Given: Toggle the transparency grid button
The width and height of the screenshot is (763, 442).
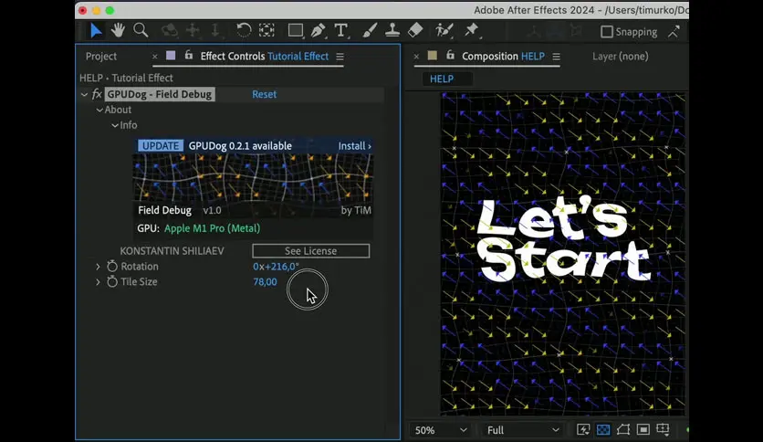Looking at the screenshot, I should (603, 429).
